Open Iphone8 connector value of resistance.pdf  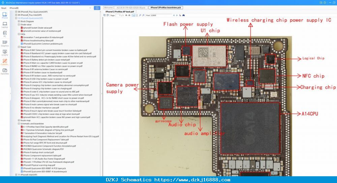42,31
